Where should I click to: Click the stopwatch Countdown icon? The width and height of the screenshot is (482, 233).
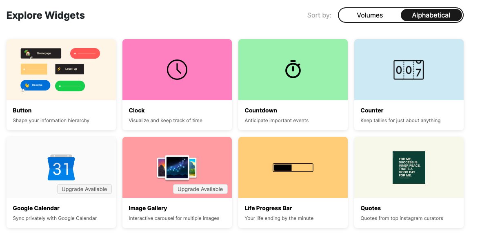click(x=293, y=69)
